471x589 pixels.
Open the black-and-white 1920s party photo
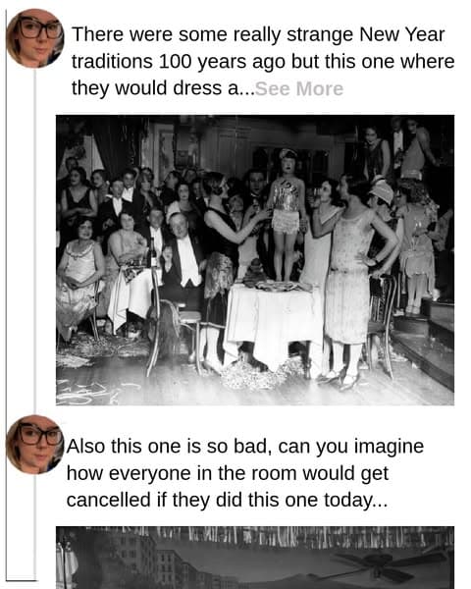click(255, 260)
